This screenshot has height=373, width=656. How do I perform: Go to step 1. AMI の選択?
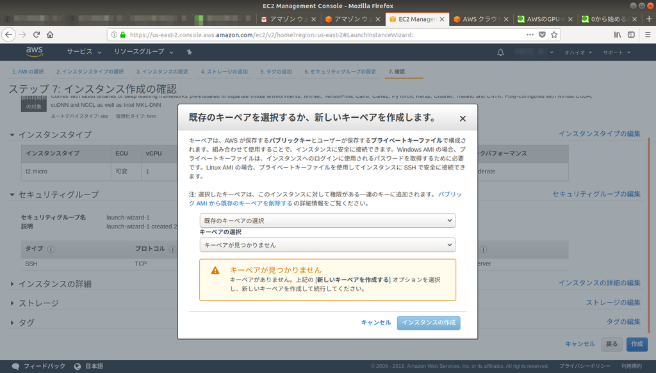point(28,72)
